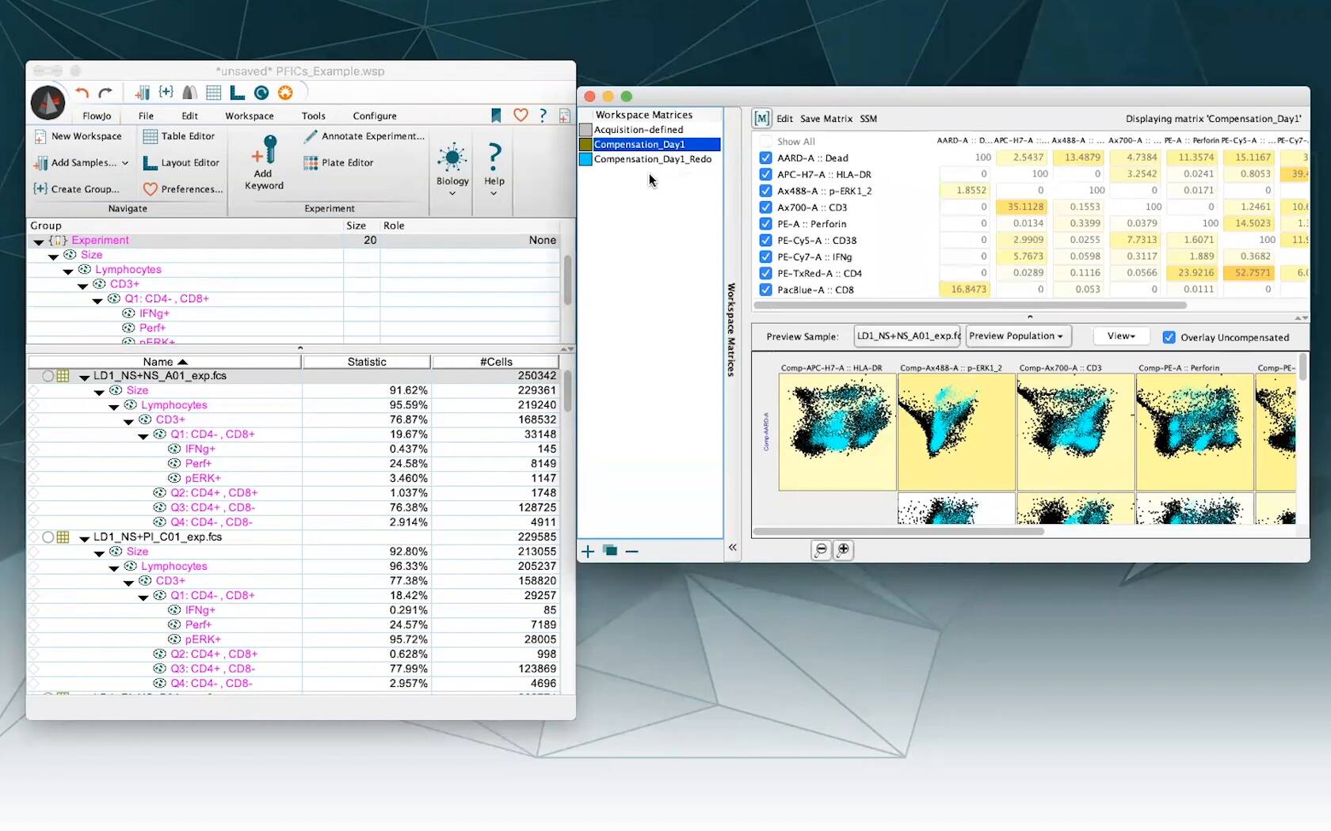Select the Compensation_Day1_Redo matrix

pos(652,159)
